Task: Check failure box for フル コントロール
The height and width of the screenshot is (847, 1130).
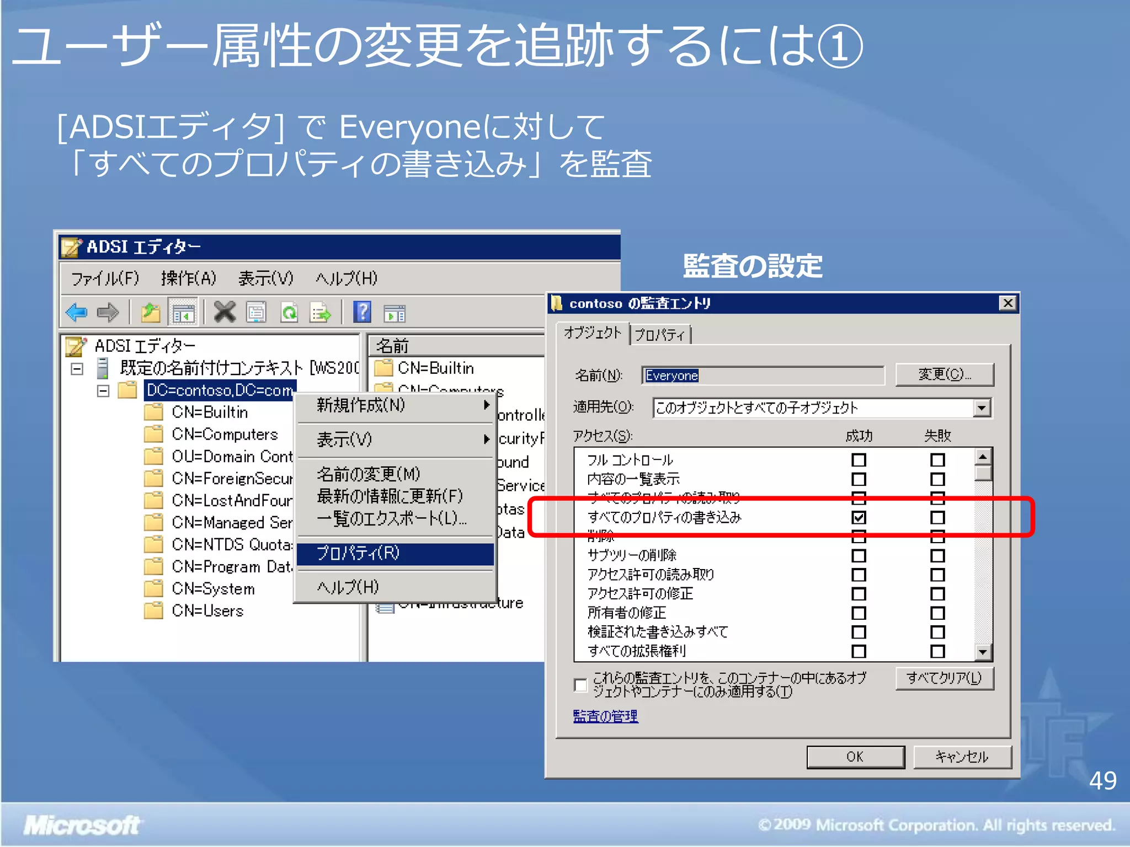Action: pos(937,460)
